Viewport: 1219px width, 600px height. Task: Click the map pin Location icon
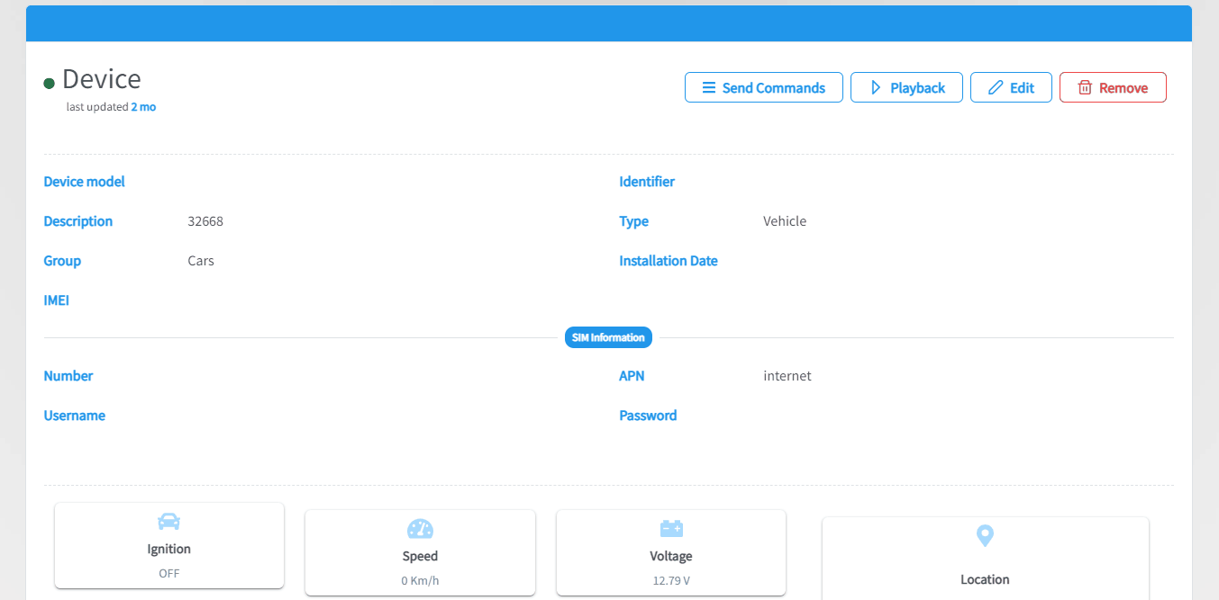click(985, 536)
